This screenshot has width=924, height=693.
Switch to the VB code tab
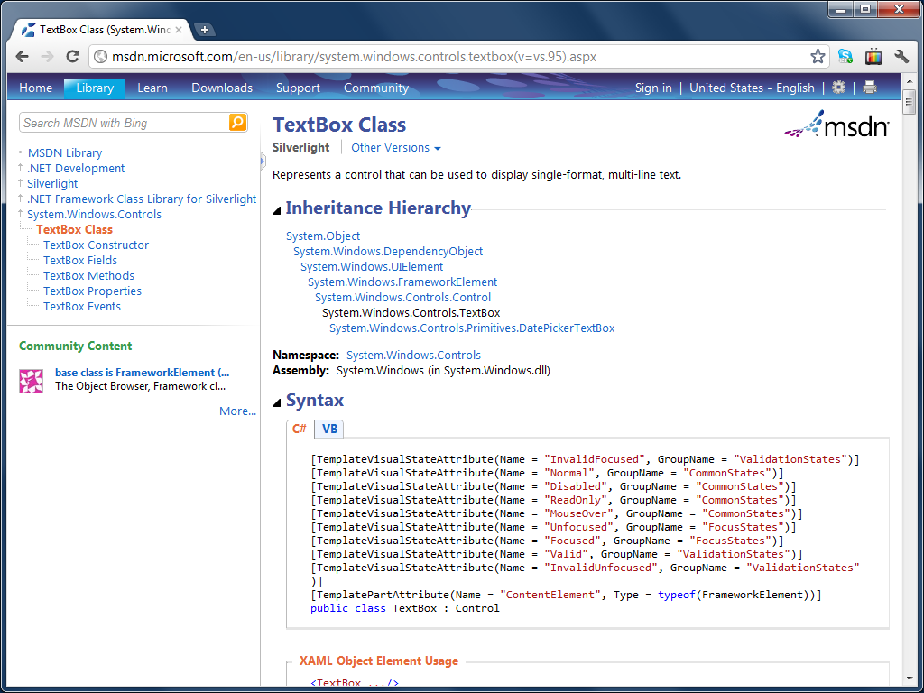(x=330, y=429)
